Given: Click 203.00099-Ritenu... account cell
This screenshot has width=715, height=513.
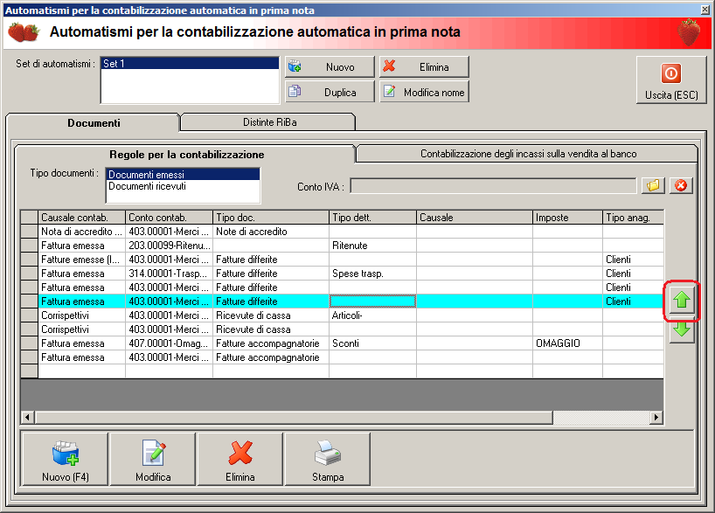Looking at the screenshot, I should pos(170,246).
